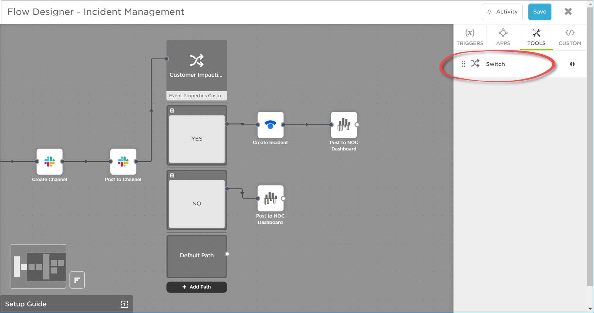This screenshot has height=313, width=594.
Task: Select the Default Path box
Action: click(197, 256)
